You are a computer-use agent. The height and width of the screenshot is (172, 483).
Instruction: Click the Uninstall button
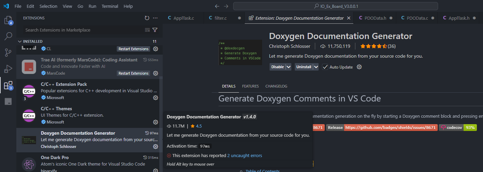[304, 67]
